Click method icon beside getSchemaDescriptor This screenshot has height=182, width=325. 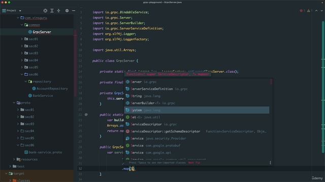click(x=127, y=131)
